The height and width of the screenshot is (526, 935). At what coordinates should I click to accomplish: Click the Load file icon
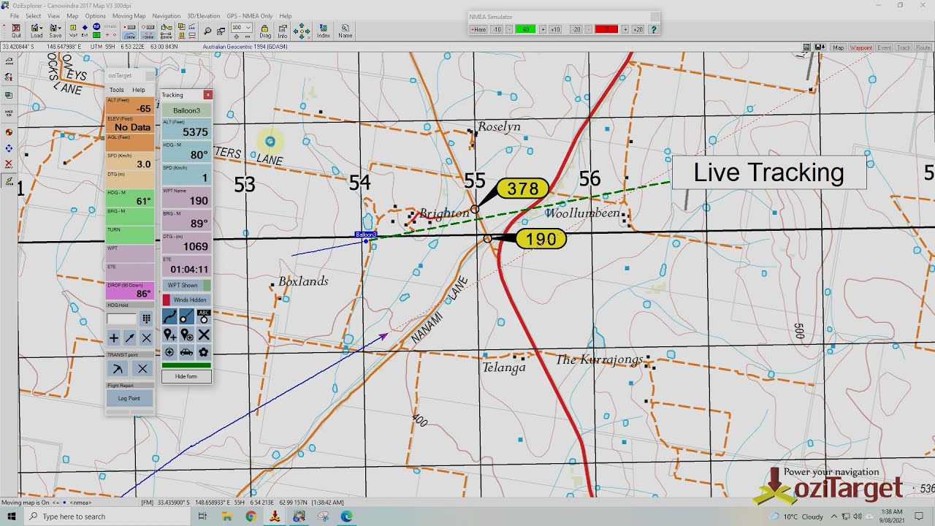click(35, 31)
